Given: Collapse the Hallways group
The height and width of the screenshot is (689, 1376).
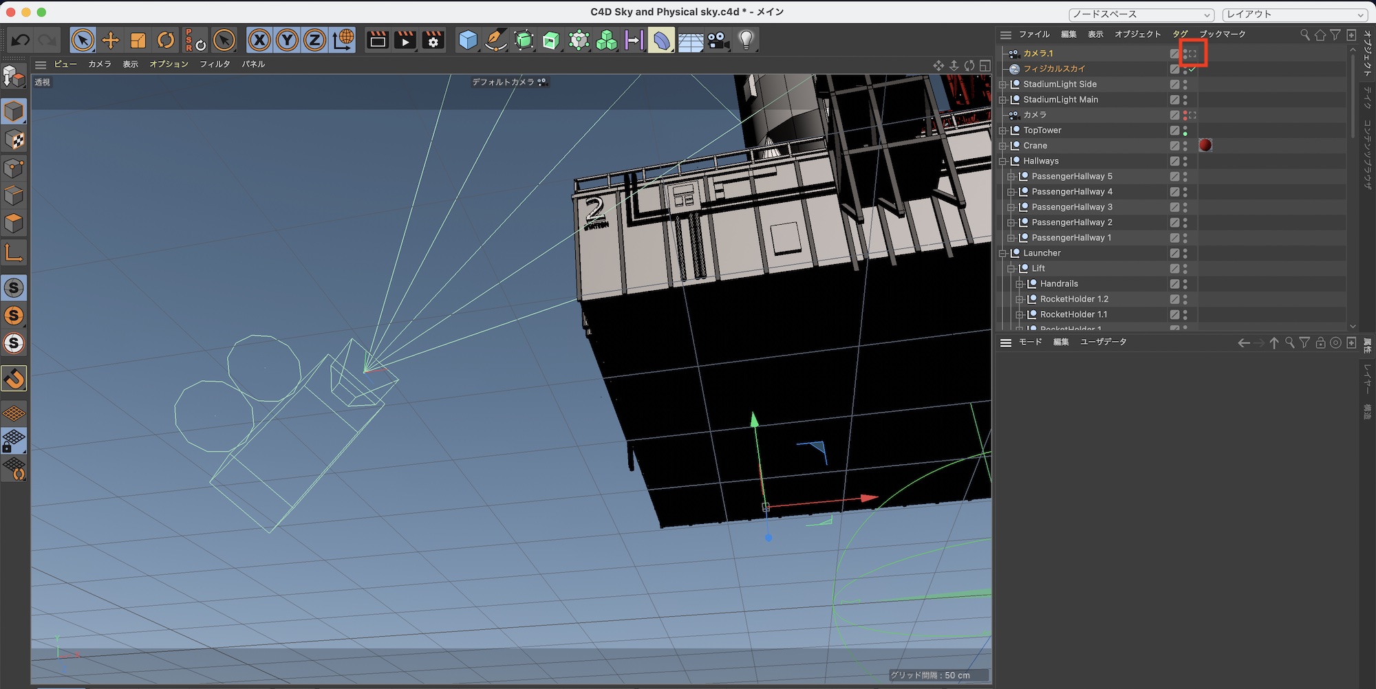Looking at the screenshot, I should coord(1002,162).
